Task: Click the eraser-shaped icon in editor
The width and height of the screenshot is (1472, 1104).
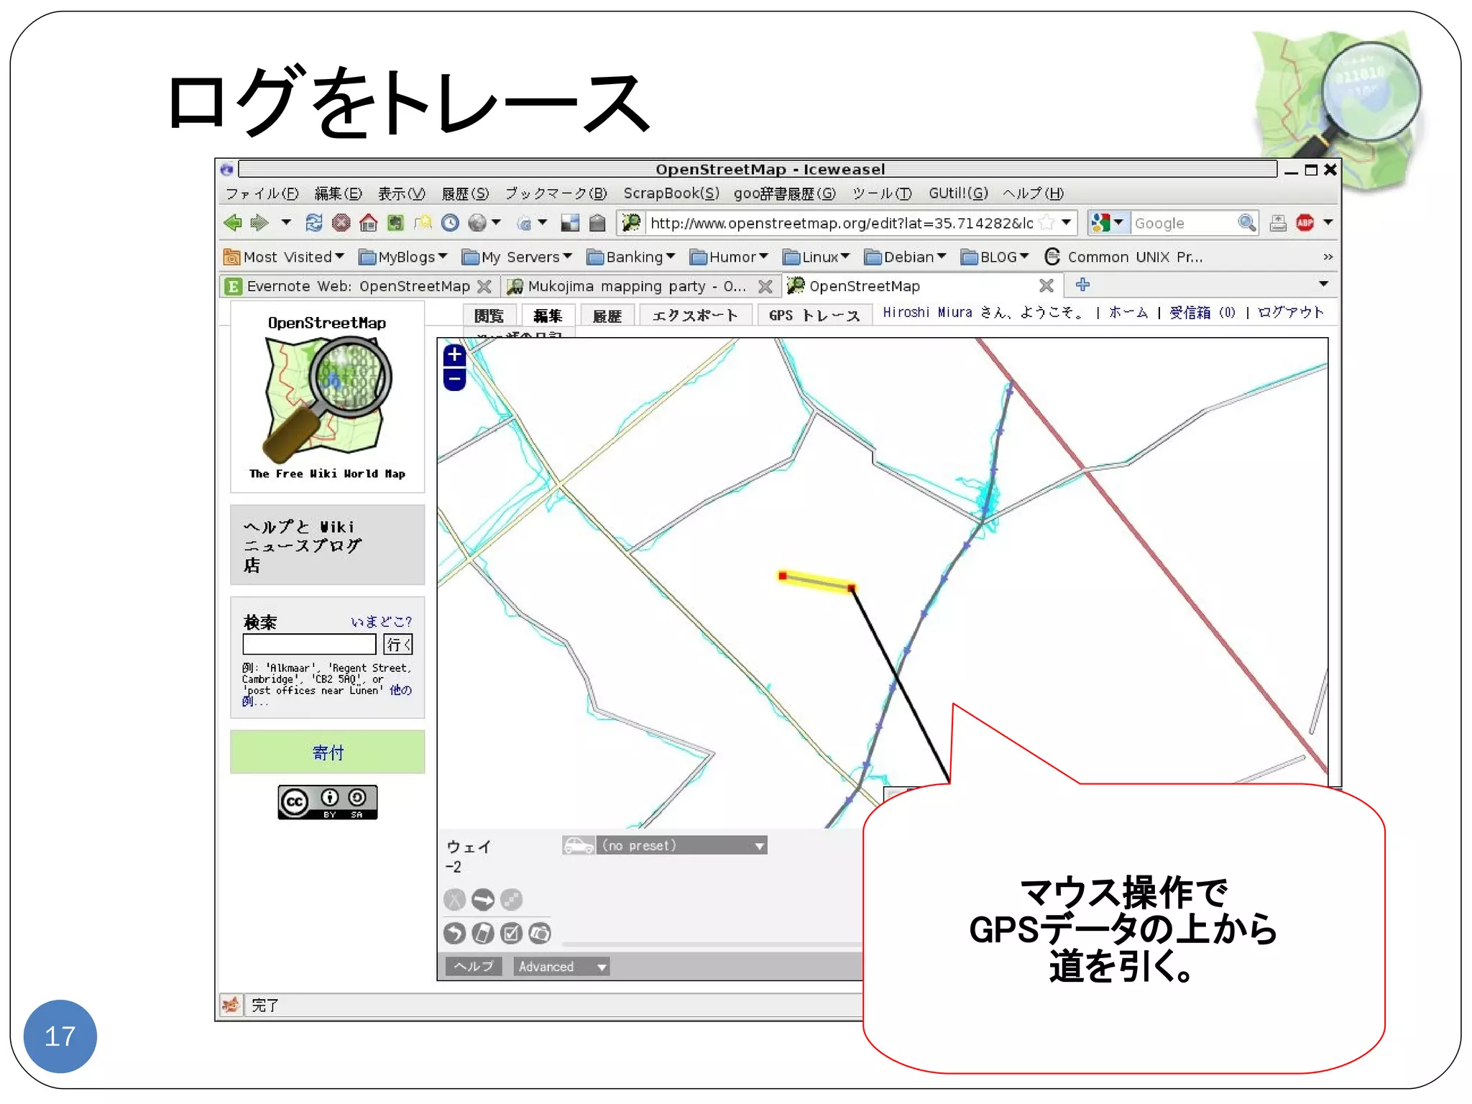Action: 483,933
